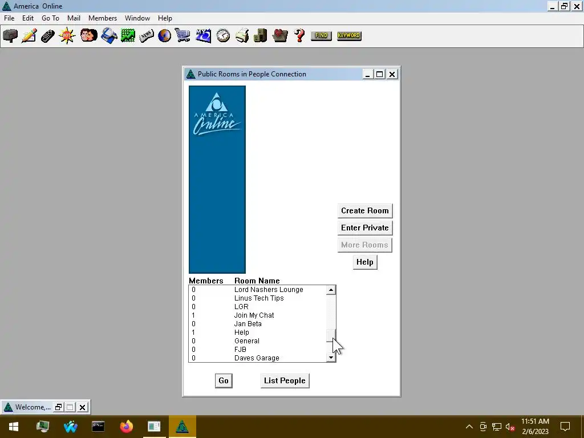Open the Windows Start menu
Screen dimensions: 584x438
tap(14, 427)
